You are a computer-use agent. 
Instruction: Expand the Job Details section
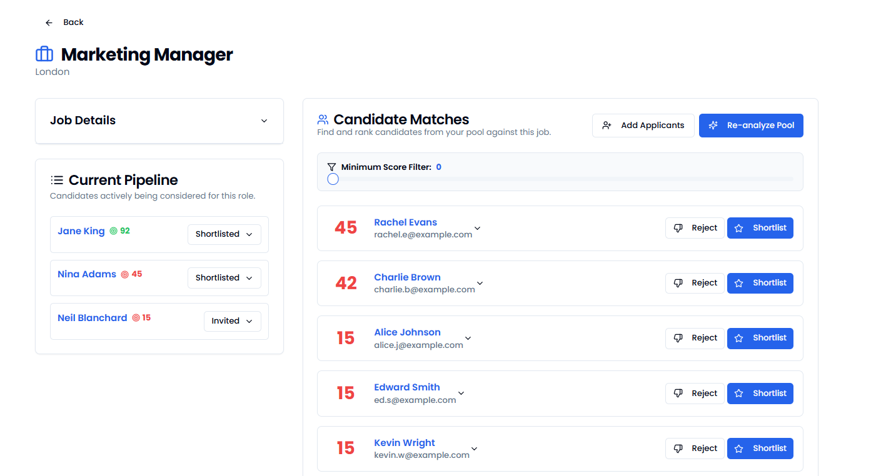(x=263, y=121)
